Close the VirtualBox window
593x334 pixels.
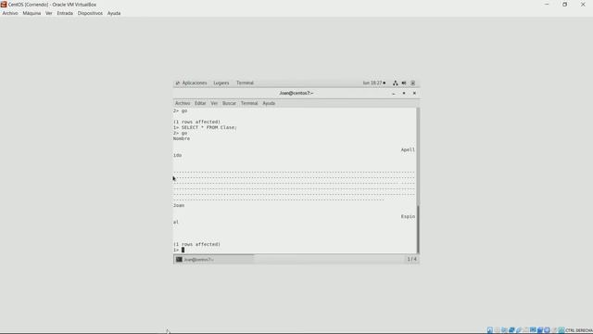(583, 5)
